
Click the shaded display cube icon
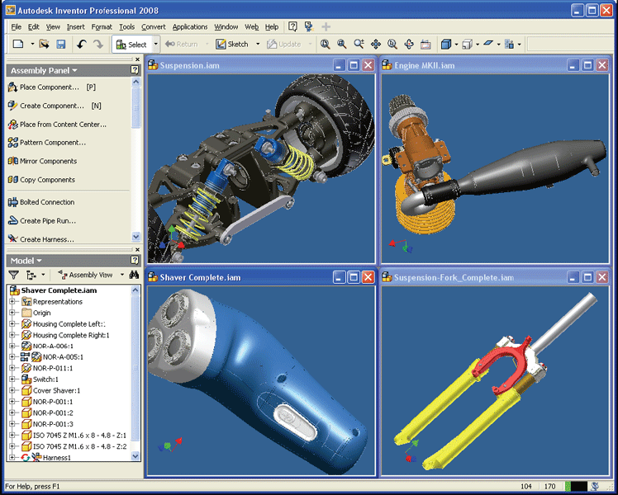[x=446, y=44]
